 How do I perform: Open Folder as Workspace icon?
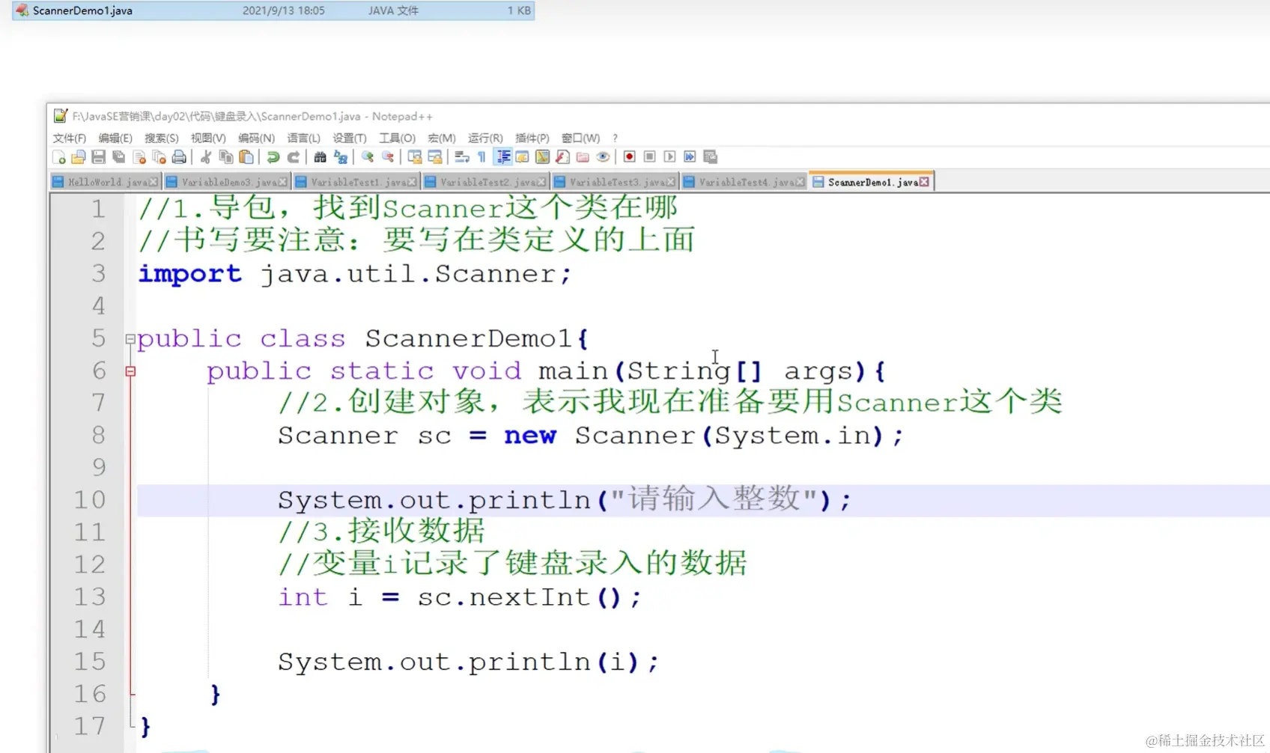point(583,156)
